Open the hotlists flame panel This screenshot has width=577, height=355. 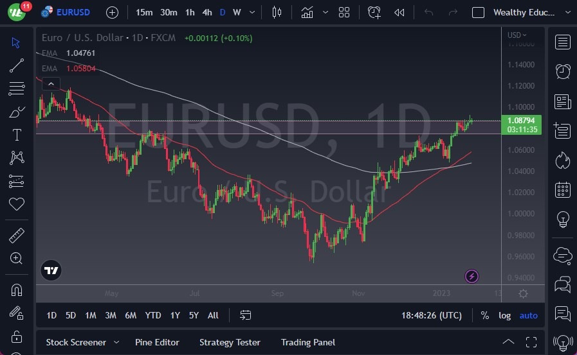pos(563,160)
